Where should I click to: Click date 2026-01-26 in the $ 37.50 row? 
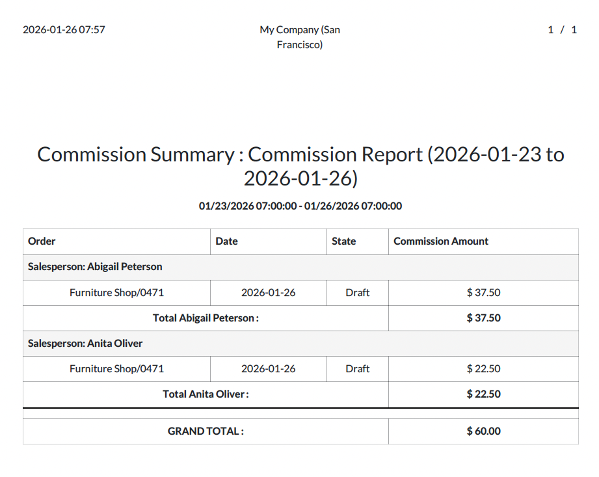268,293
